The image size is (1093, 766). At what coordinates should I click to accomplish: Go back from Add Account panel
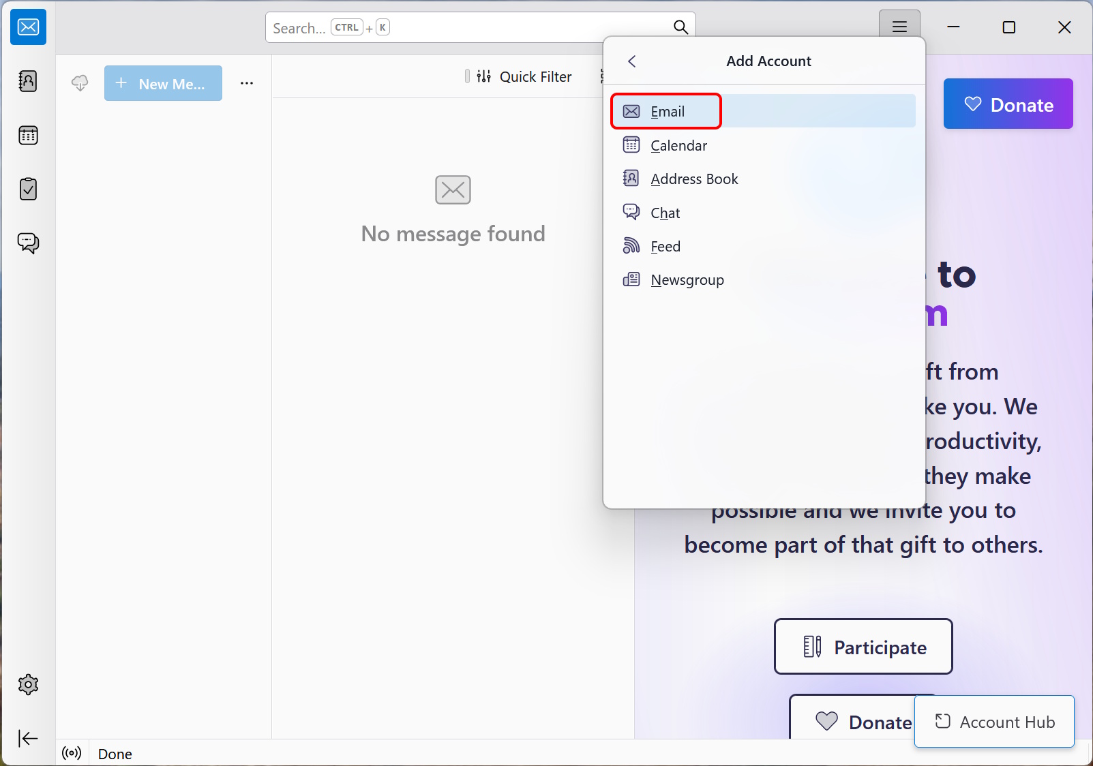(x=632, y=61)
